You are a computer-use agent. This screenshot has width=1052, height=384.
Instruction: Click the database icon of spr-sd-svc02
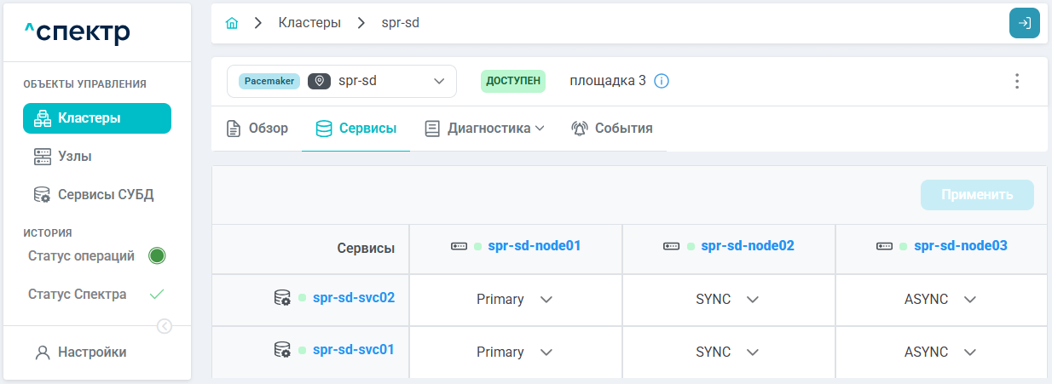(x=282, y=298)
